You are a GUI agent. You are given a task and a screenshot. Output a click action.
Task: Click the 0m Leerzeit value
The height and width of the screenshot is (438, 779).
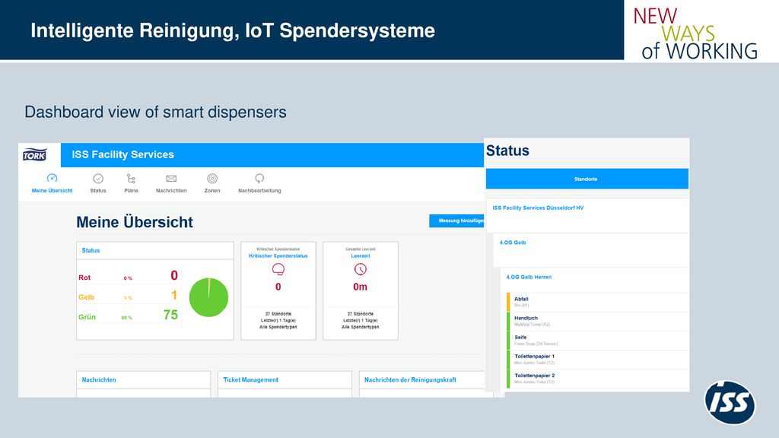tap(360, 287)
